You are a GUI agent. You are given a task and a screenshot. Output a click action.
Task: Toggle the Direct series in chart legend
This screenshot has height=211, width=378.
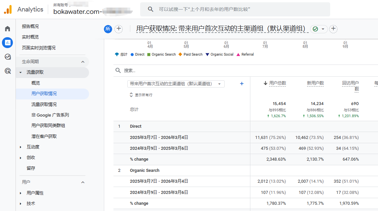138,54
